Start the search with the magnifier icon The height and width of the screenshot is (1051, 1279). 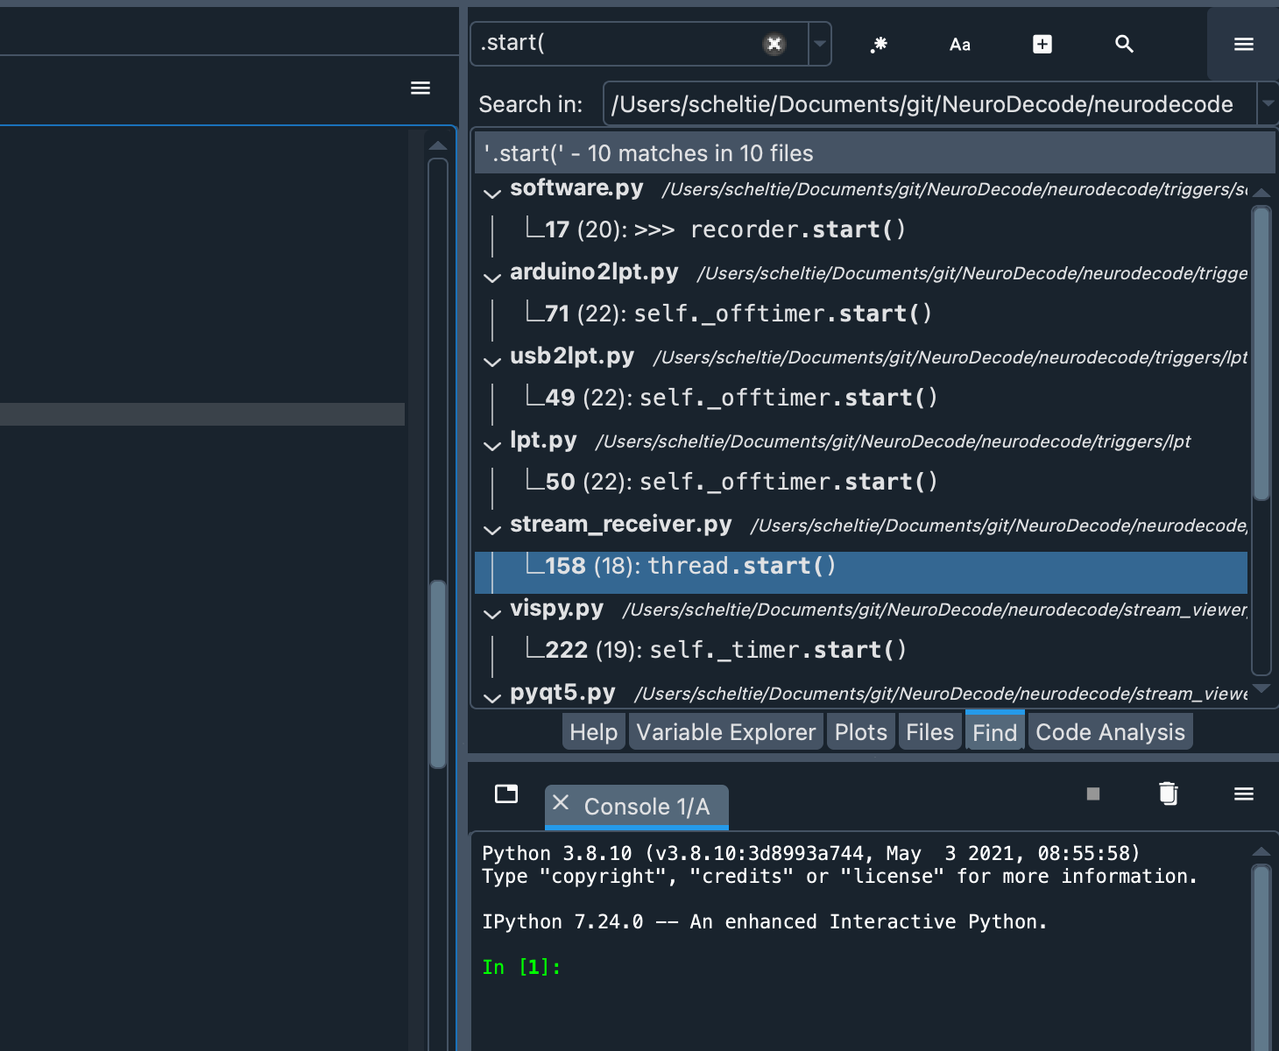[1124, 44]
